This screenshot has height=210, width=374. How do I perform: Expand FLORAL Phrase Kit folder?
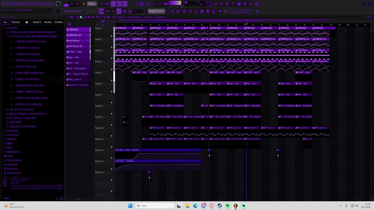[x=12, y=66]
